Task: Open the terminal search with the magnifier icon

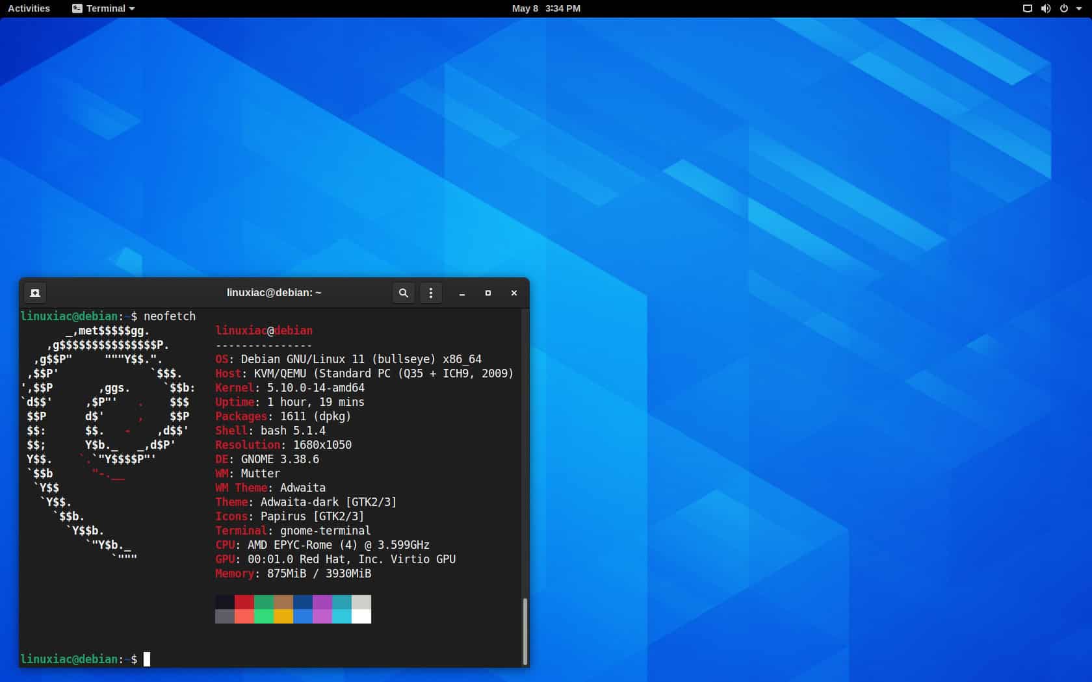Action: click(x=403, y=293)
